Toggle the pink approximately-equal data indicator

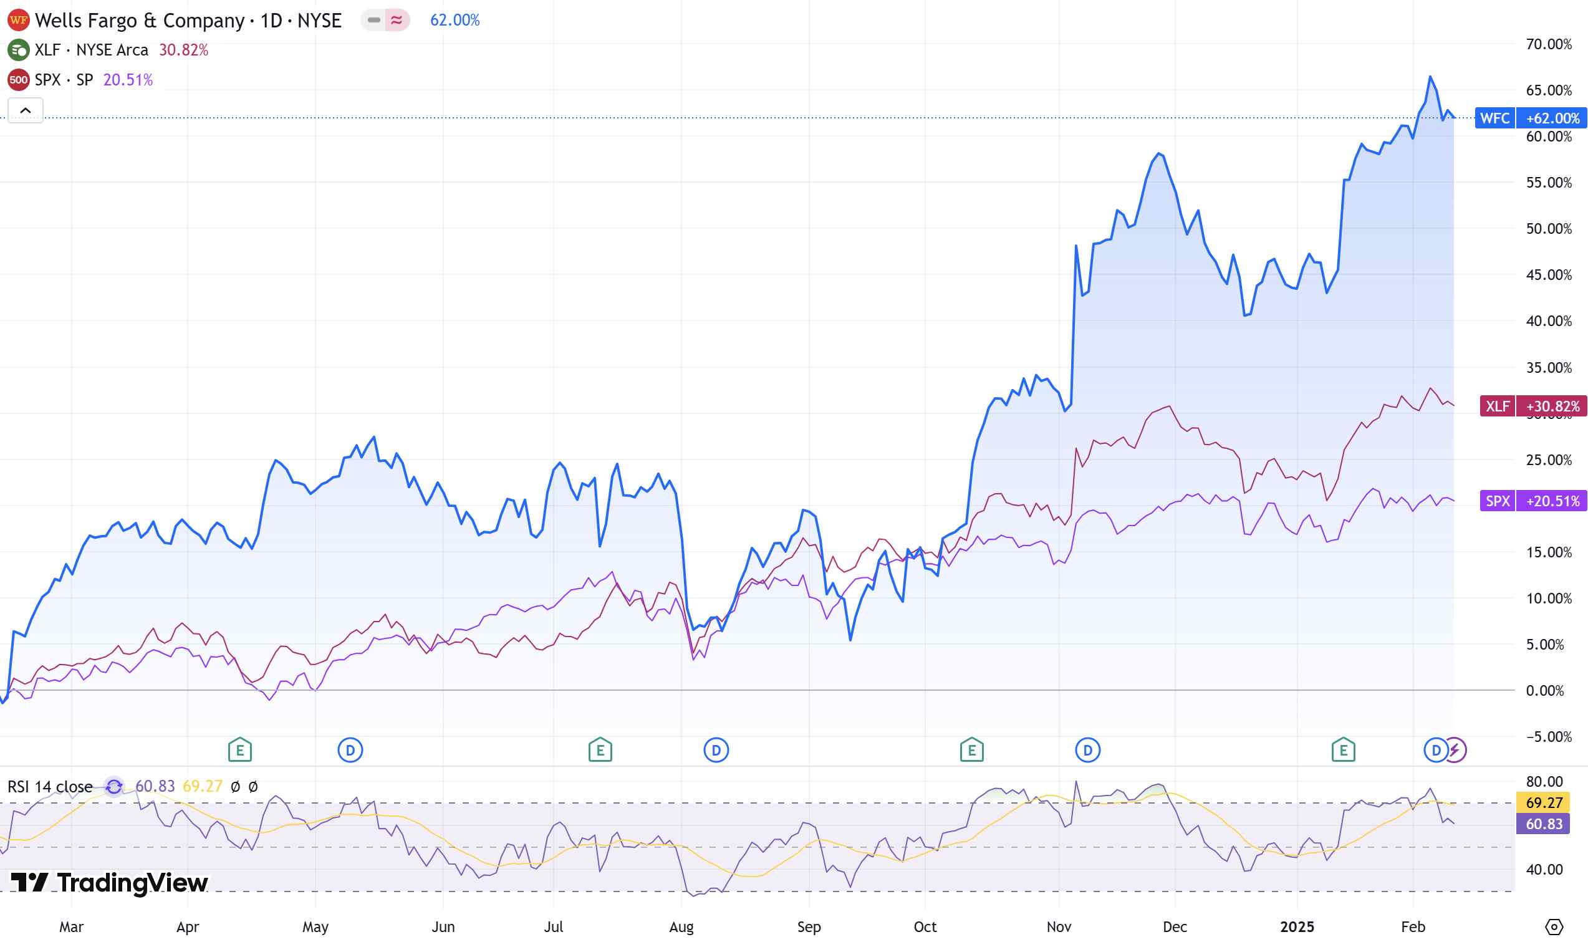tap(397, 21)
